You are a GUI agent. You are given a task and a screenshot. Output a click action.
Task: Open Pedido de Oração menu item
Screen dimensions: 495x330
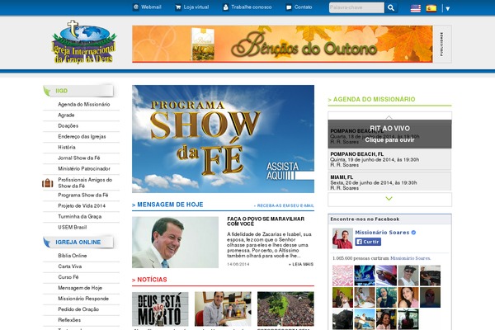coord(78,309)
